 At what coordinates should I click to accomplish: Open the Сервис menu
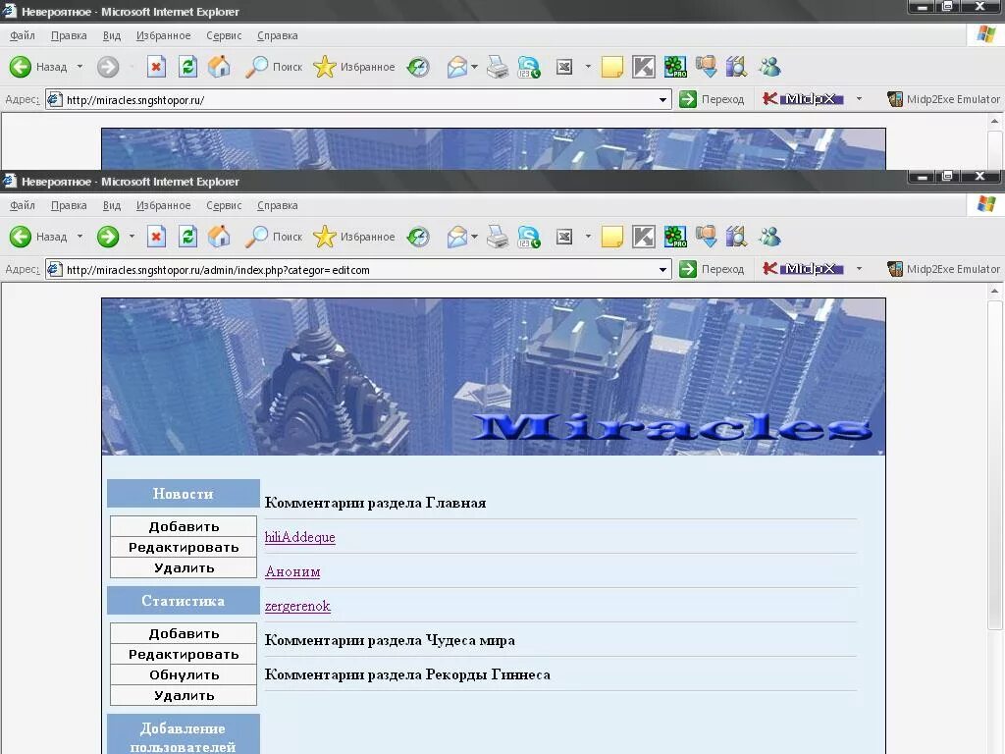coord(223,205)
